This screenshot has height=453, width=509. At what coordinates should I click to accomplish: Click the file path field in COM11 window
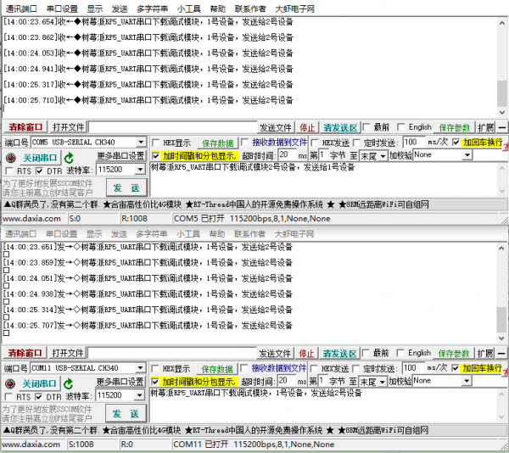172,353
